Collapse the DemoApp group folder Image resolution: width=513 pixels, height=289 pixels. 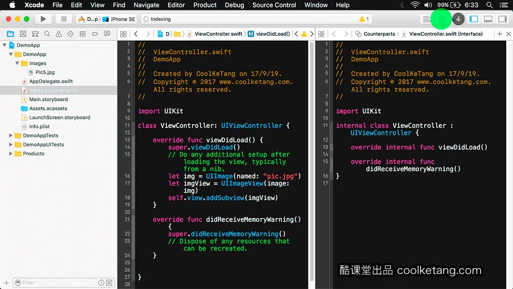pyautogui.click(x=11, y=54)
